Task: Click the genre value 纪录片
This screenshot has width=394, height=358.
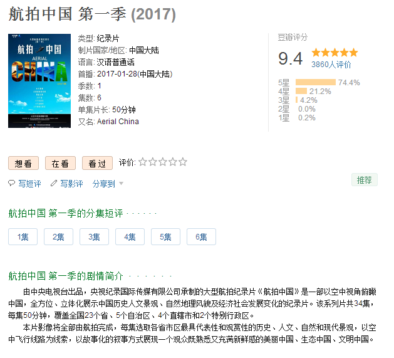Action: point(108,38)
